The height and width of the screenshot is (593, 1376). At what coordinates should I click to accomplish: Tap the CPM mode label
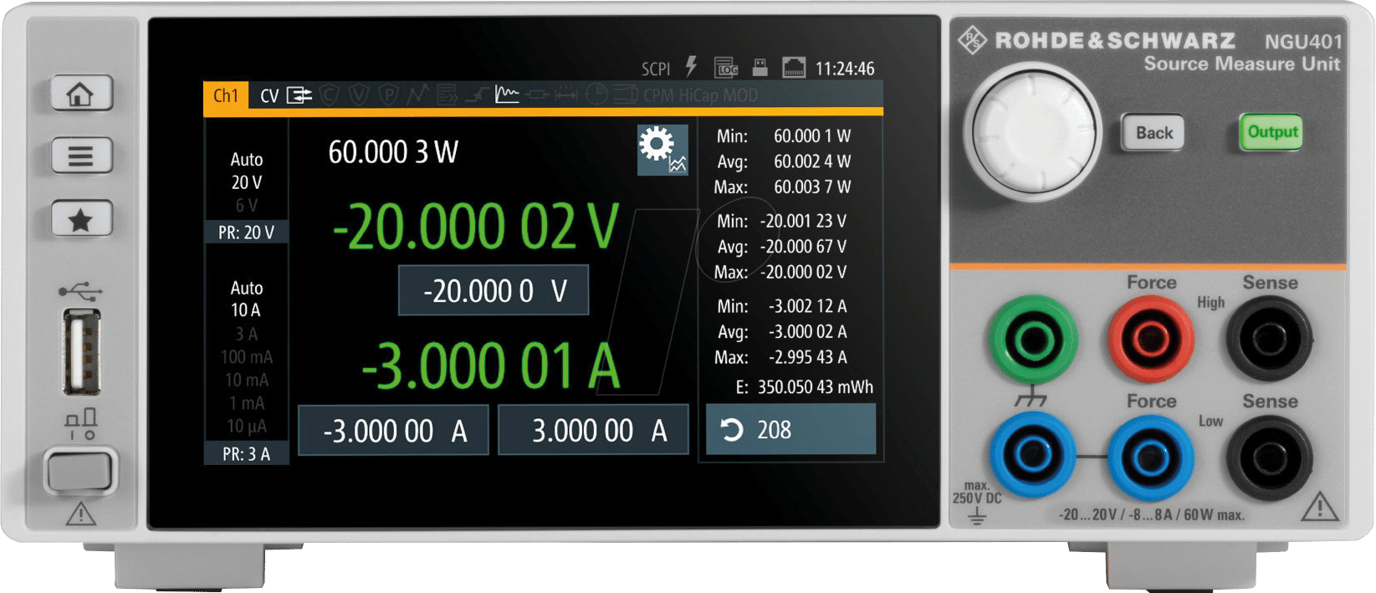[x=658, y=95]
